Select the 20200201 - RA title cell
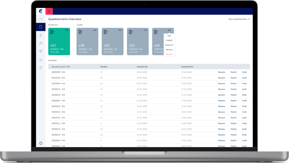 tap(58, 101)
